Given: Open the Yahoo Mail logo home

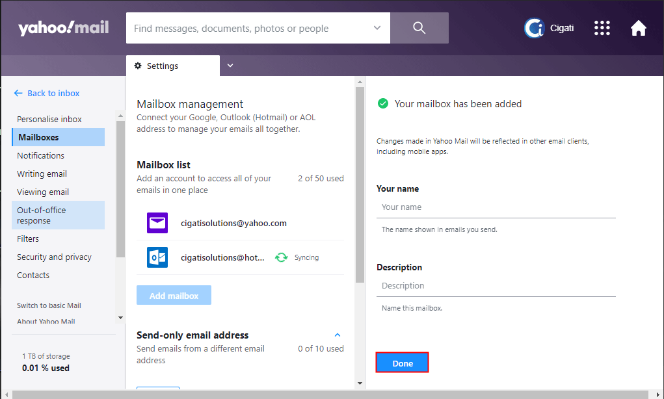Looking at the screenshot, I should point(64,28).
